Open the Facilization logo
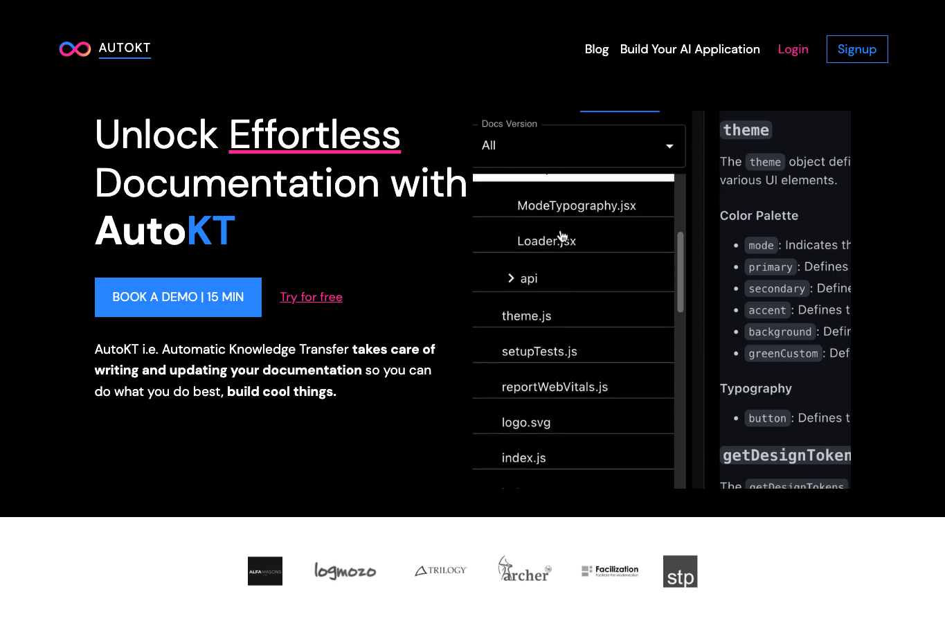This screenshot has height=623, width=945. pos(610,570)
